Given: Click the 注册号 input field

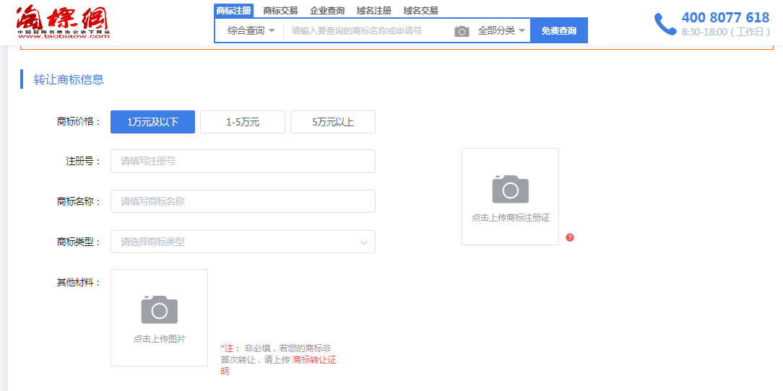Looking at the screenshot, I should click(x=243, y=161).
